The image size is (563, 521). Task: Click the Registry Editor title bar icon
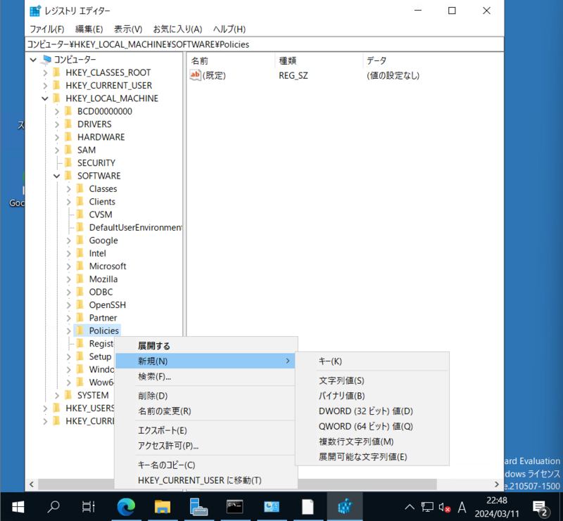[35, 11]
